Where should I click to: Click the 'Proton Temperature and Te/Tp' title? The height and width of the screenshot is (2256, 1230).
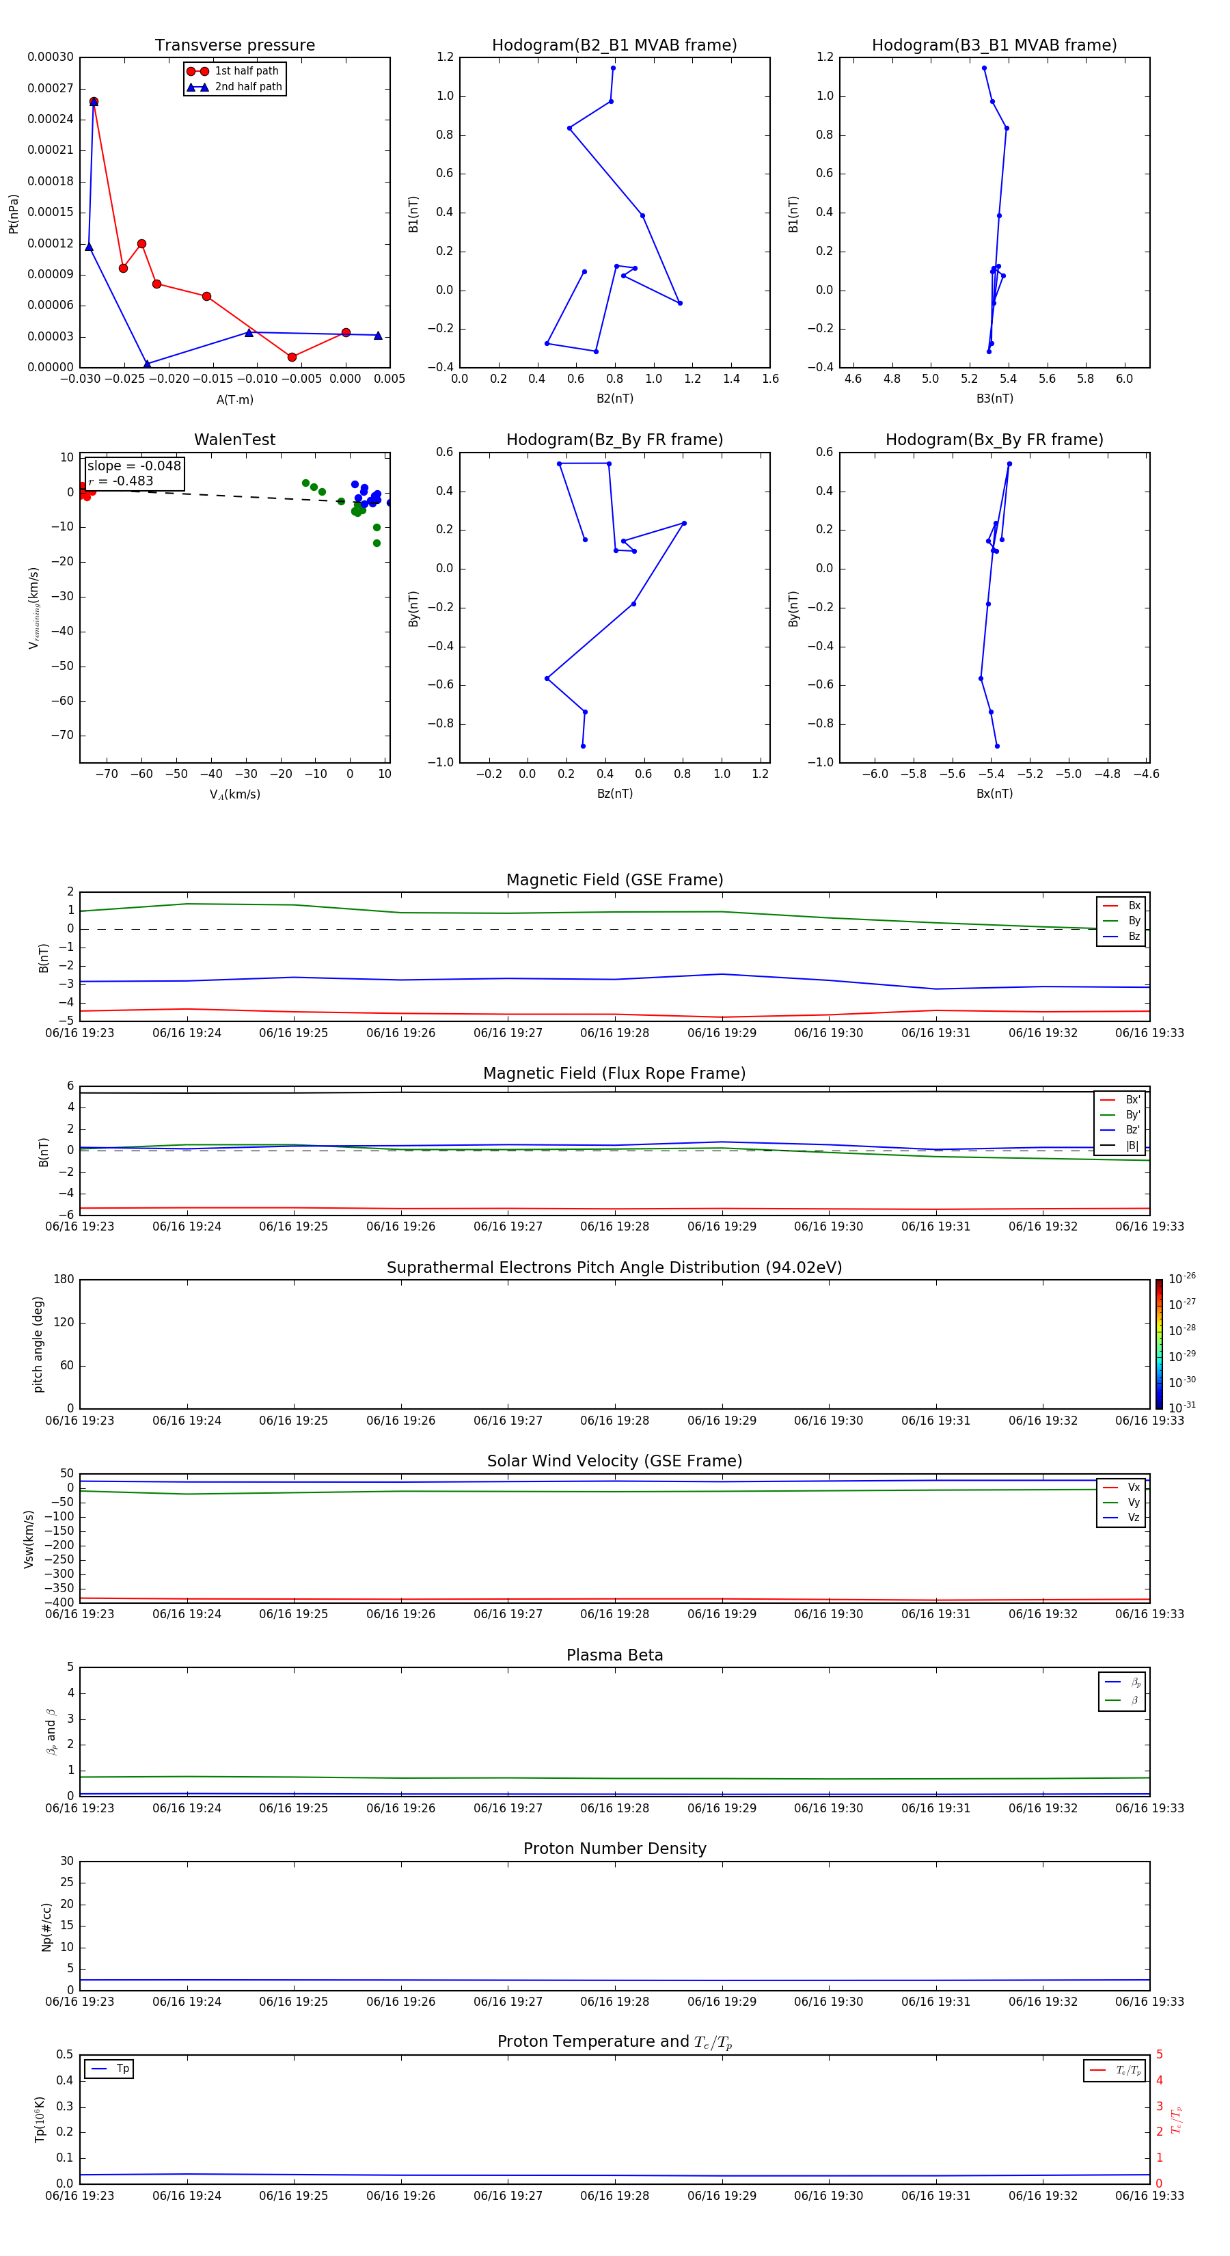pyautogui.click(x=614, y=2042)
